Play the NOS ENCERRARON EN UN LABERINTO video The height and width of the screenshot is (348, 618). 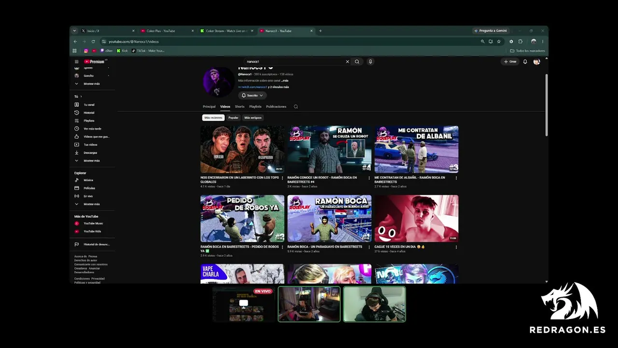click(242, 149)
